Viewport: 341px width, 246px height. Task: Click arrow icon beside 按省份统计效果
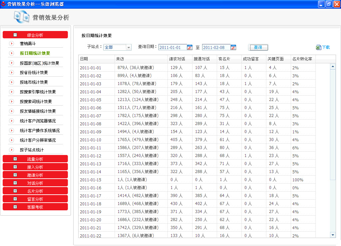click(12, 72)
